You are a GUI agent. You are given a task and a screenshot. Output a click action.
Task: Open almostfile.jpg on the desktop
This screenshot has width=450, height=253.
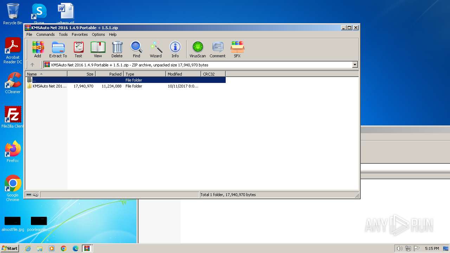pyautogui.click(x=13, y=224)
